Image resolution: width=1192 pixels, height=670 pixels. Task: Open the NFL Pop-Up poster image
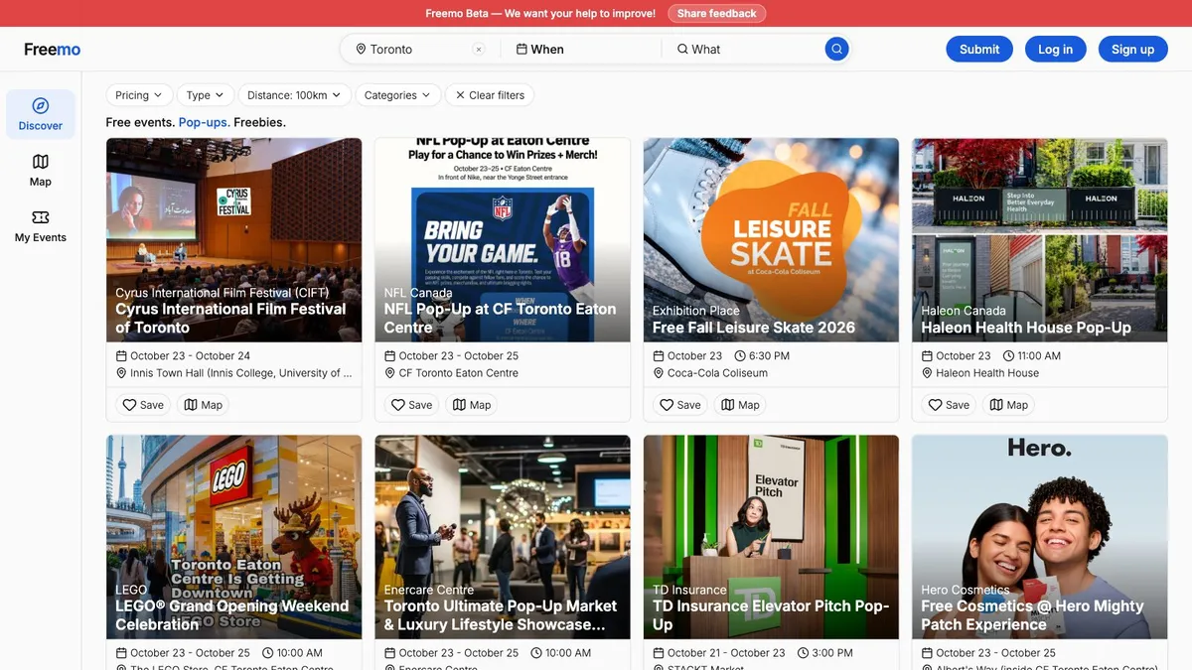[503, 240]
